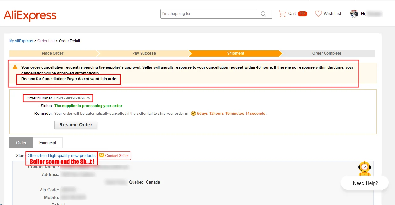395x205 pixels.
Task: Click the robot assistant mascot icon
Action: tap(365, 168)
